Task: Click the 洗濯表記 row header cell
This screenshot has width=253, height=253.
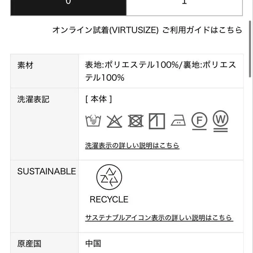Action: [45, 124]
